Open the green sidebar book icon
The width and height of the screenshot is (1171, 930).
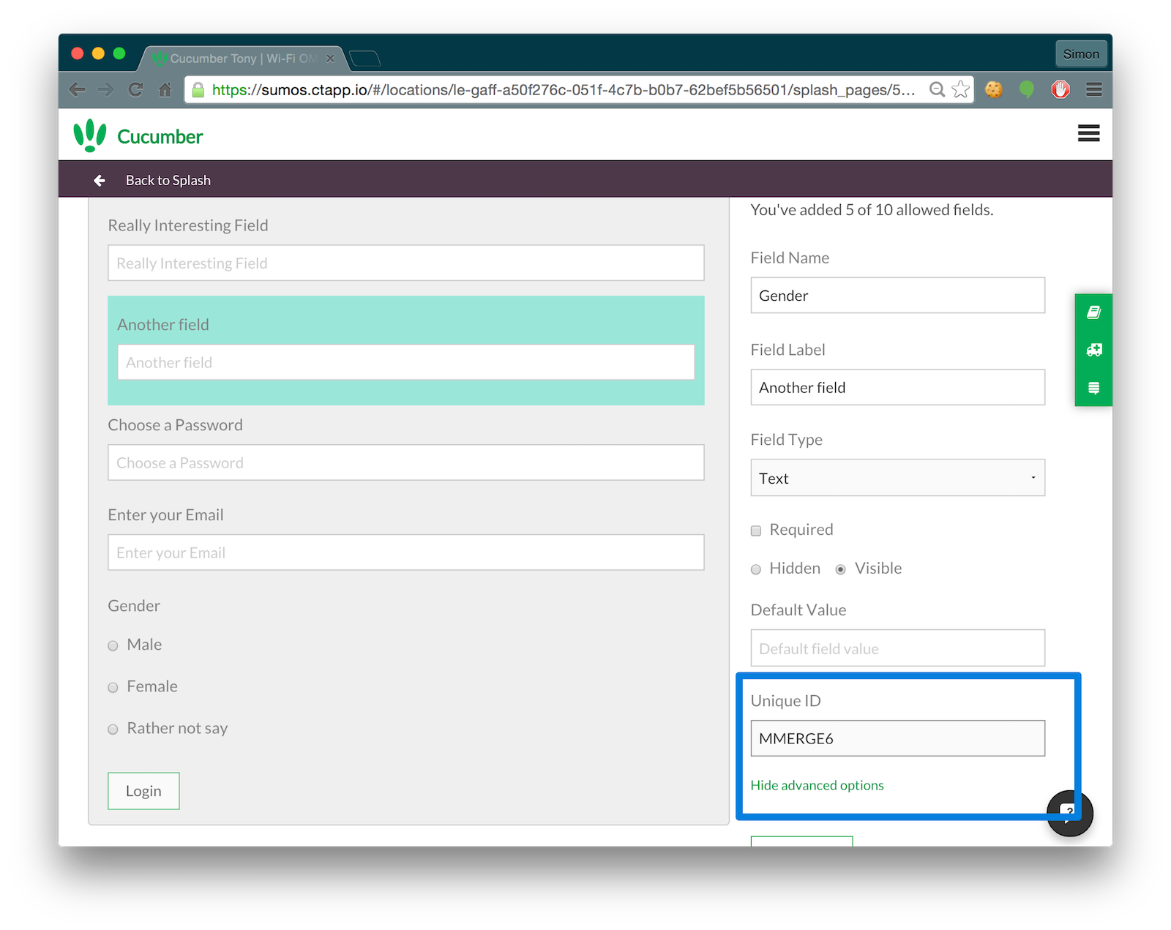tap(1093, 312)
